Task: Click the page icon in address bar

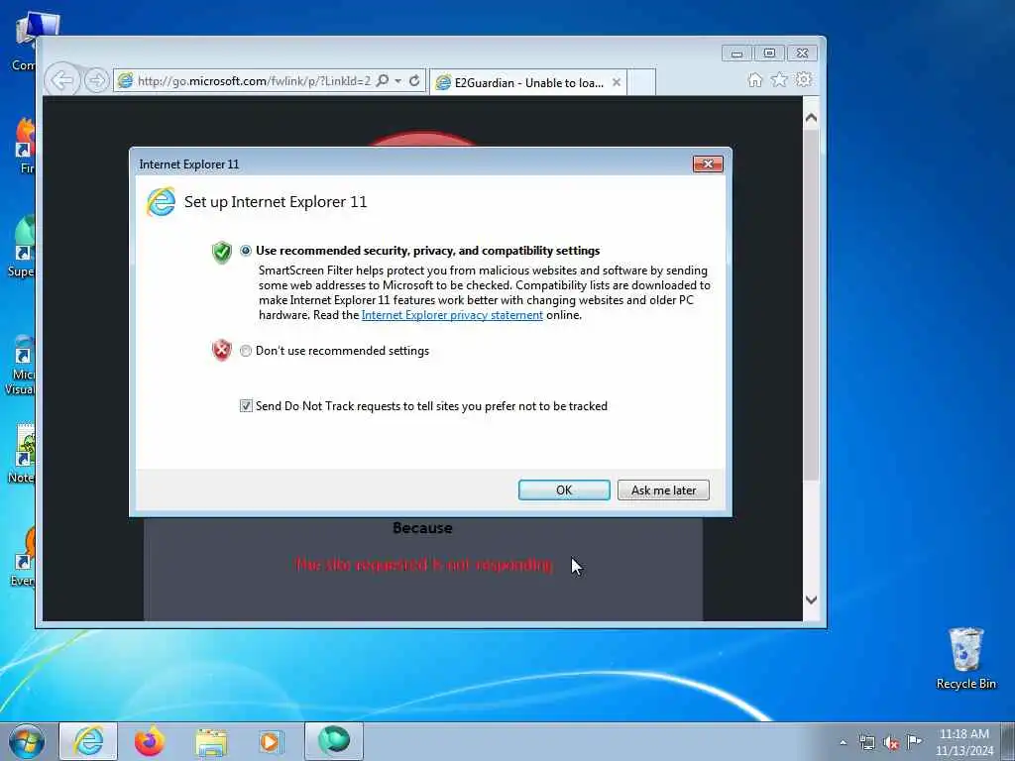Action: tap(126, 81)
